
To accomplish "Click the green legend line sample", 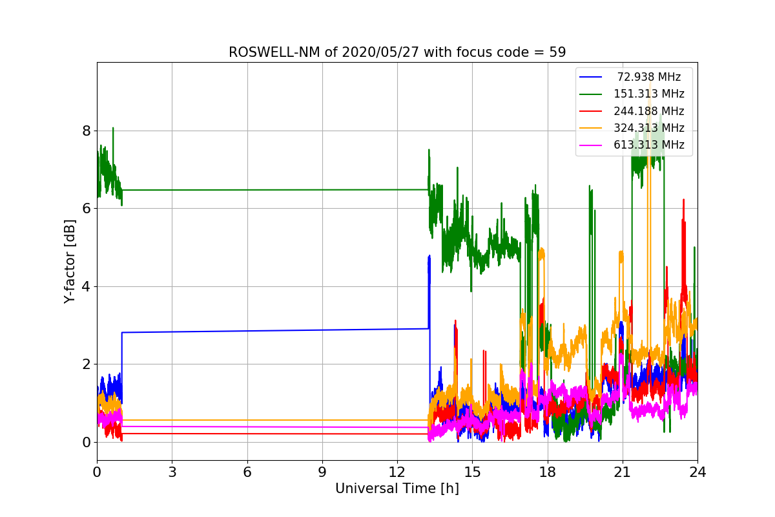I will point(591,94).
